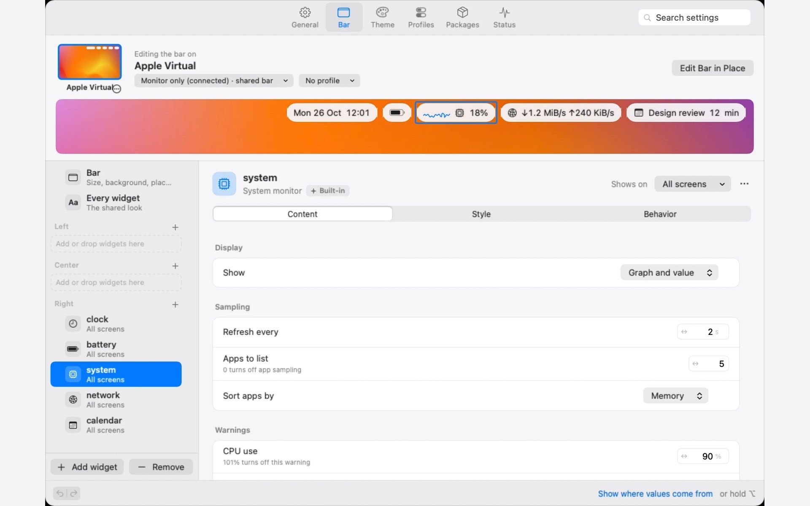
Task: Open the Every widget shared look item
Action: tap(116, 203)
